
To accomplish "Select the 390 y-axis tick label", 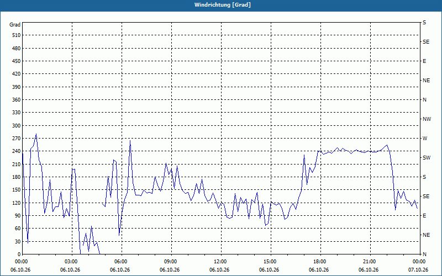I will (x=16, y=87).
